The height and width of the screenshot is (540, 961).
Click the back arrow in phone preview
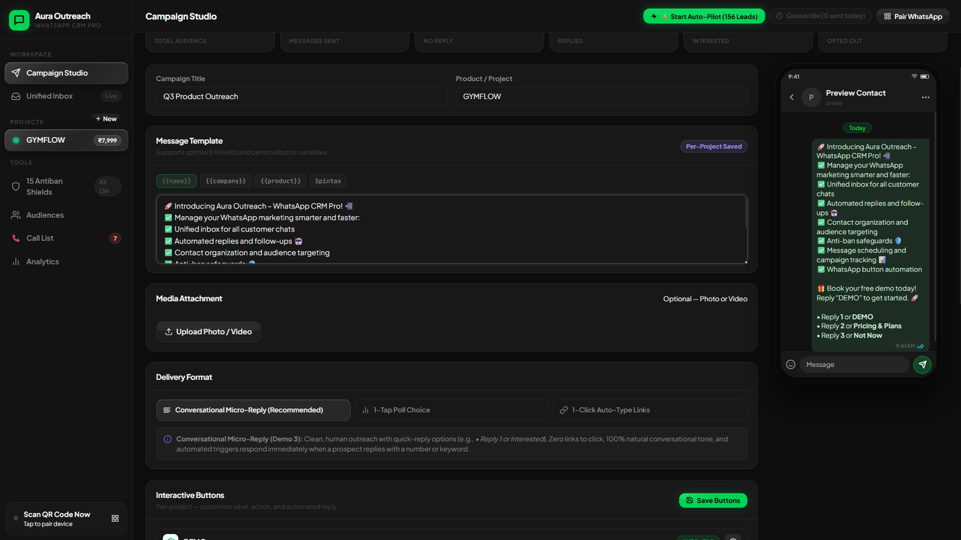tap(792, 97)
